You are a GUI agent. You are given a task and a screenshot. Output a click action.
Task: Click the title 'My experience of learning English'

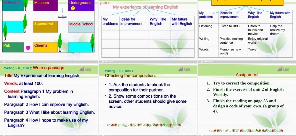146,7
